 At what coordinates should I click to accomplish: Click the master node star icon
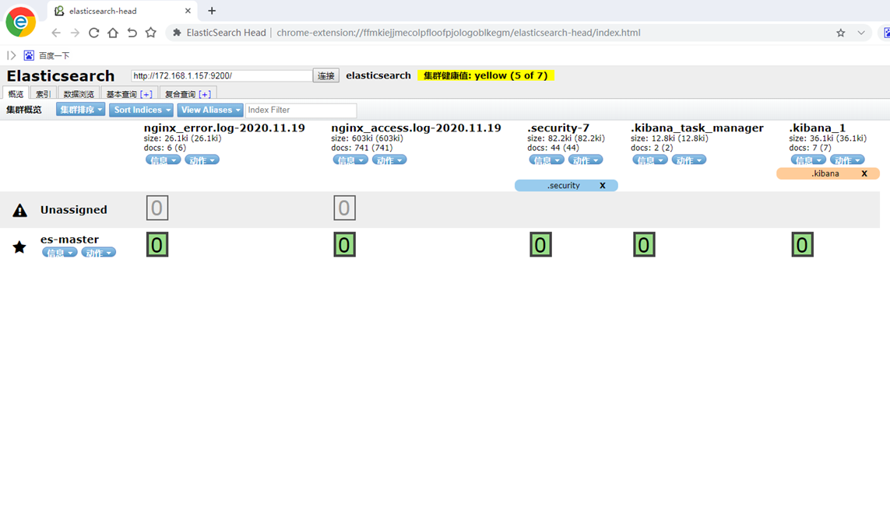pos(19,247)
